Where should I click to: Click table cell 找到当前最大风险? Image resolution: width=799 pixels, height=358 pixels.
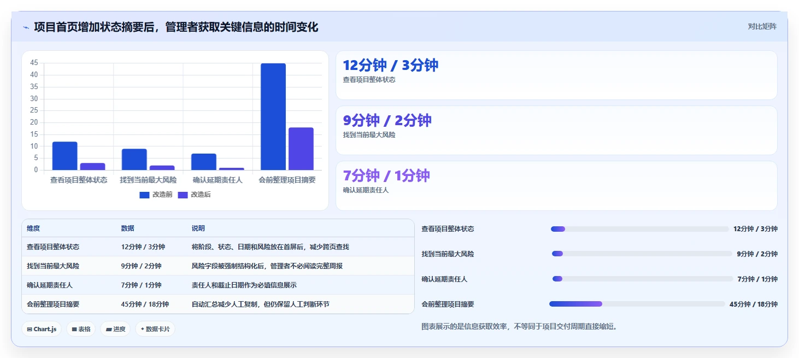[53, 266]
